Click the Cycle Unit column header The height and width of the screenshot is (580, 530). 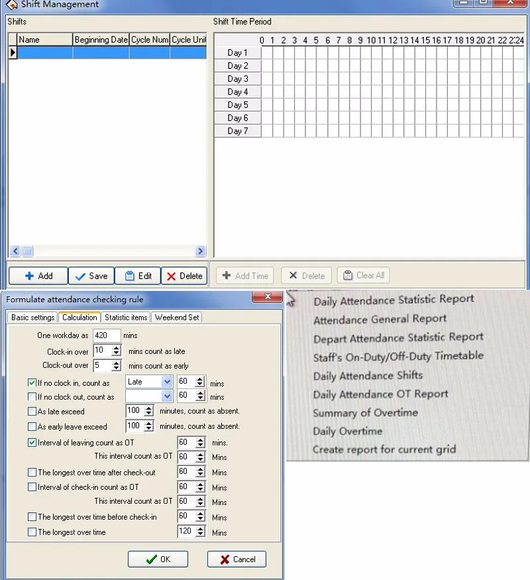click(189, 40)
